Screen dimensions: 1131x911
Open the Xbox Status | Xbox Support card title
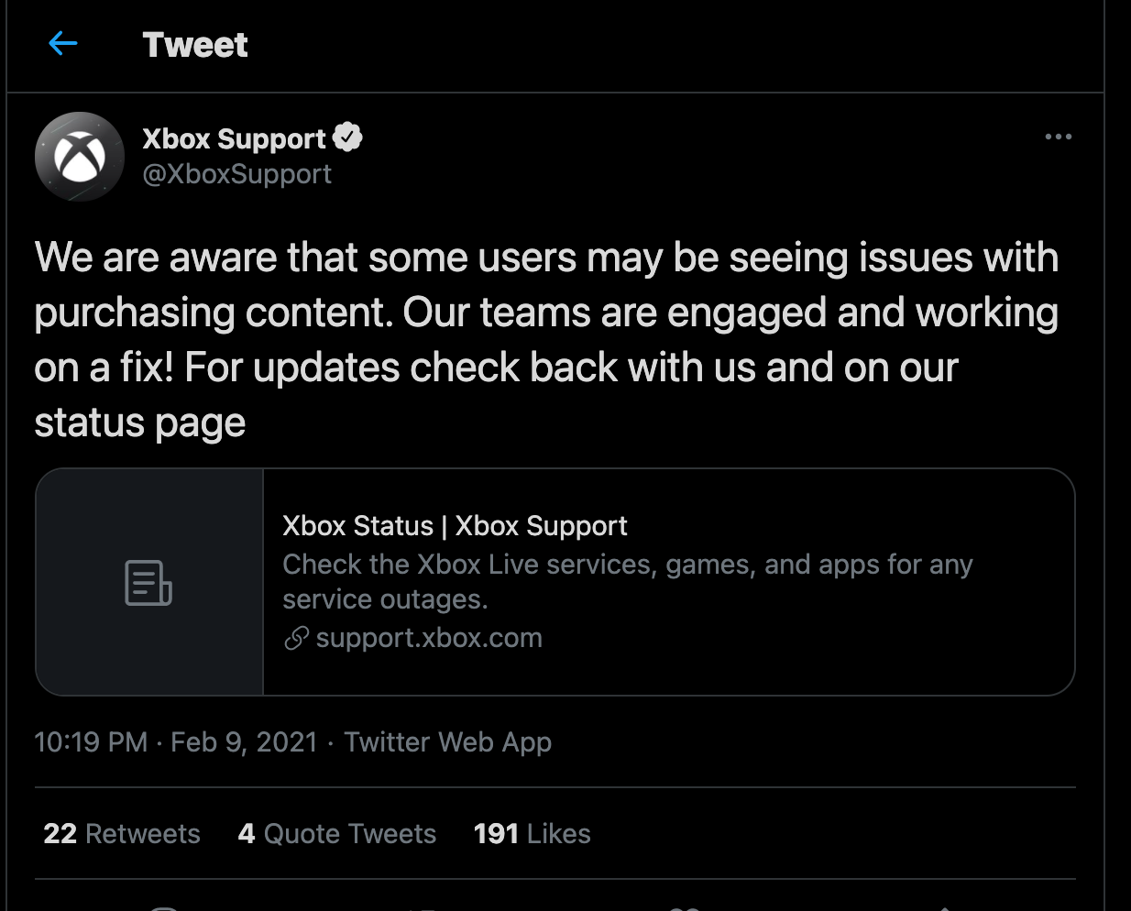click(455, 526)
